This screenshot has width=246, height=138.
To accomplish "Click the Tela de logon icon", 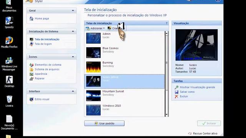I will pyautogui.click(x=32, y=44).
